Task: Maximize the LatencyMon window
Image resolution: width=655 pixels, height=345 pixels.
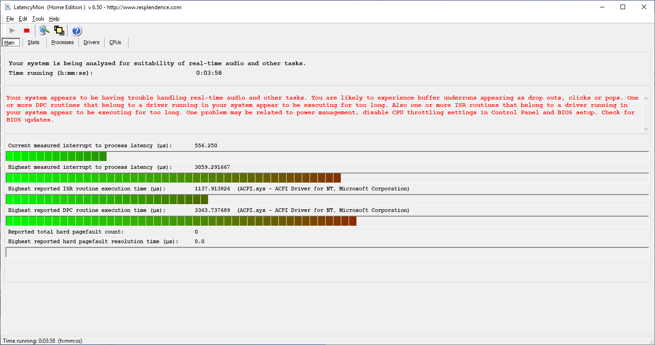Action: click(623, 7)
